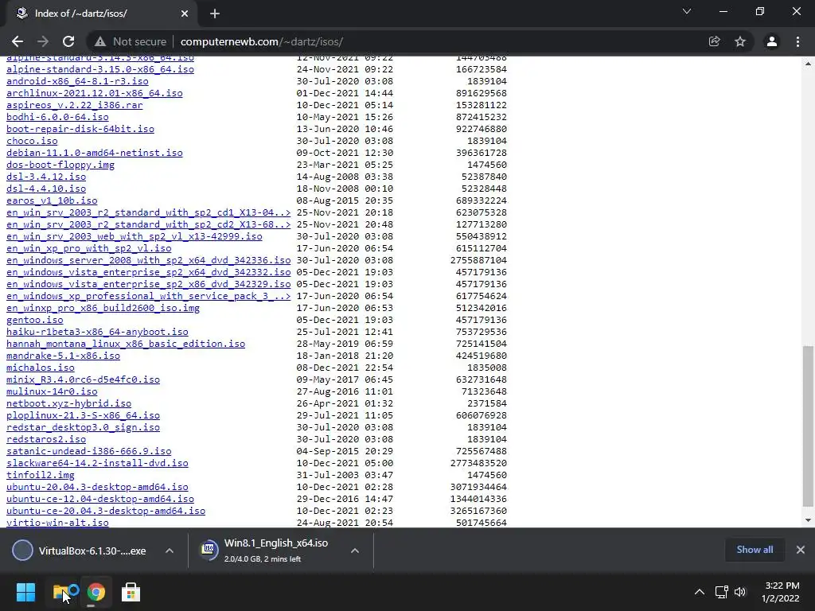This screenshot has height=611, width=815.
Task: Open a new browser tab
Action: click(x=215, y=14)
